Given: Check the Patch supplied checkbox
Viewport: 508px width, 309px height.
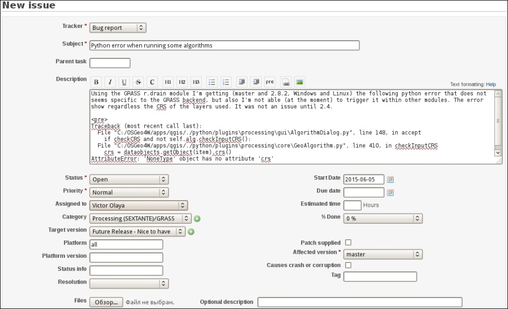Looking at the screenshot, I should coord(348,243).
